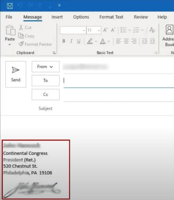Open the font size dropdown showing 11

(94, 30)
